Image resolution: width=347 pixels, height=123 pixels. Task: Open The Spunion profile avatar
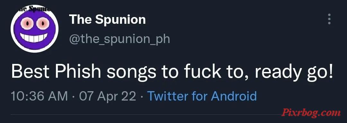(x=34, y=29)
